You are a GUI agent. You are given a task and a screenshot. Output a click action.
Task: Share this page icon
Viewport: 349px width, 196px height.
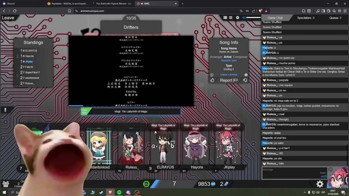[254, 11]
